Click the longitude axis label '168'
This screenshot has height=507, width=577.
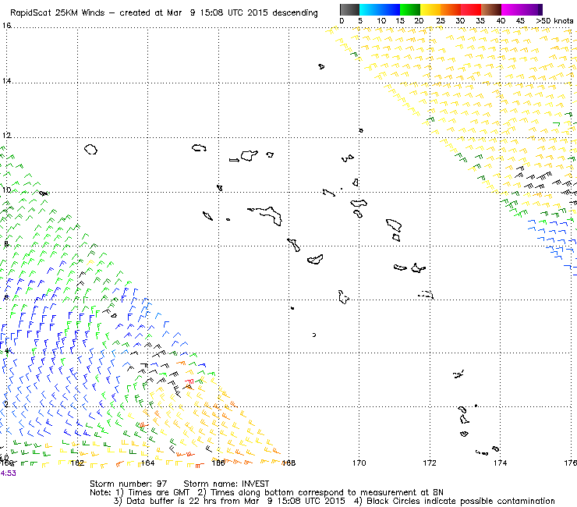(288, 463)
